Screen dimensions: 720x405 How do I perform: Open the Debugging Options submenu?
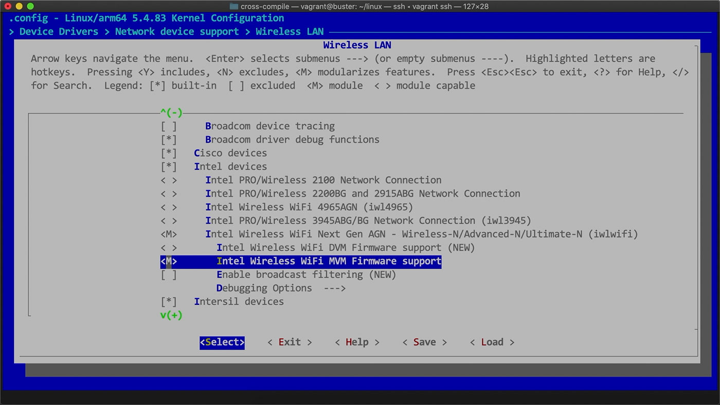pos(281,288)
